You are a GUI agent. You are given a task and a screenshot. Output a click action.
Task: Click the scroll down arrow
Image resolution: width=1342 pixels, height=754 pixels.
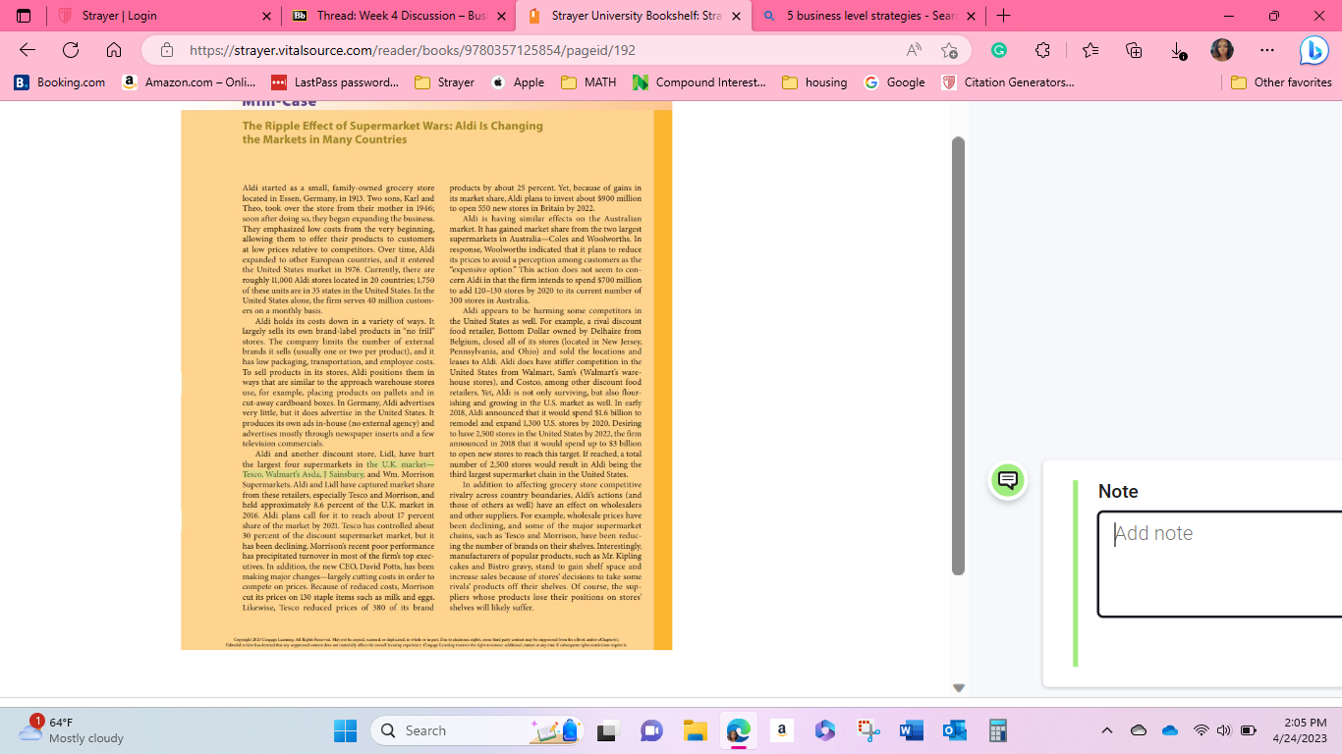pyautogui.click(x=959, y=688)
